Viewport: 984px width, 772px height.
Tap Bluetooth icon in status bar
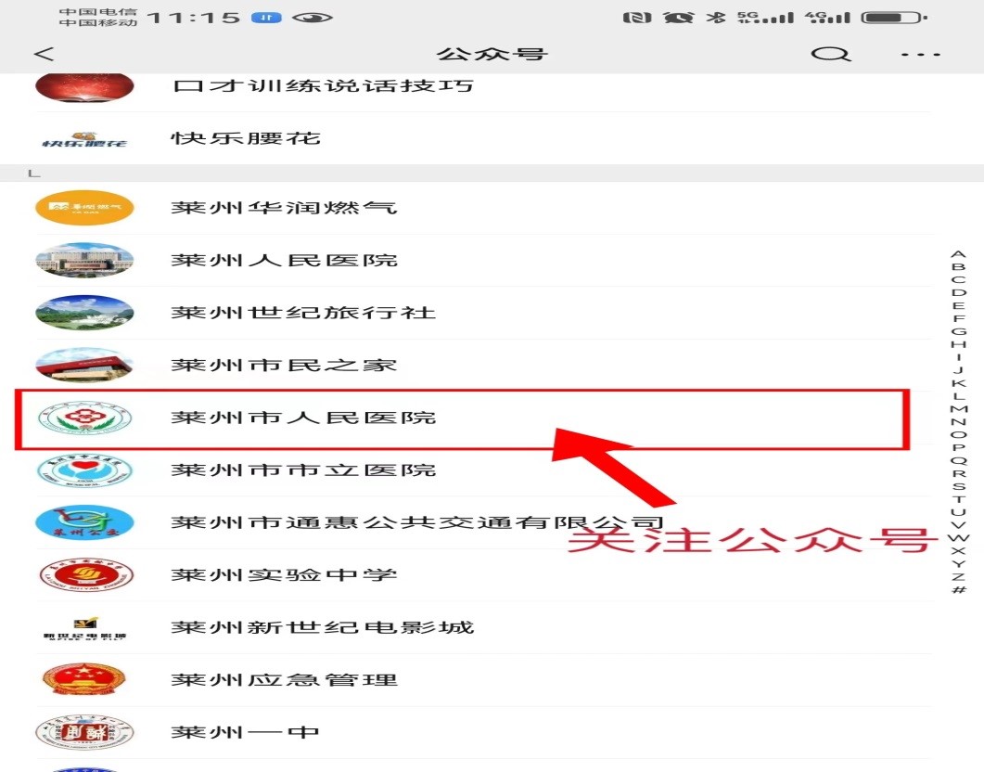[x=715, y=17]
